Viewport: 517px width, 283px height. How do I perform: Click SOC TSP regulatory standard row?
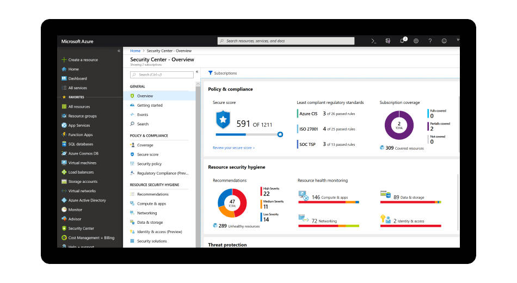click(x=327, y=144)
